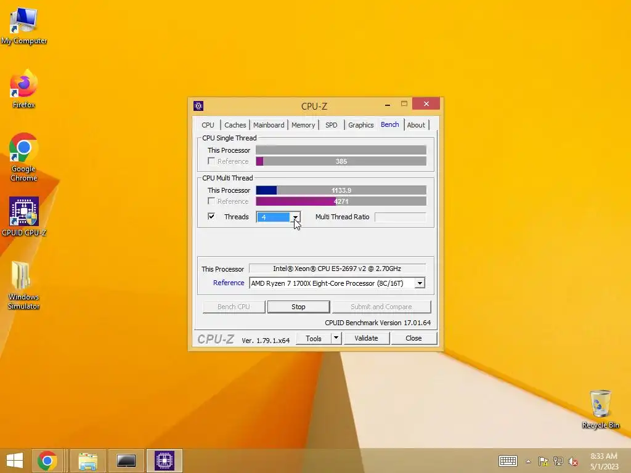This screenshot has height=473, width=631.
Task: Select the Bench tab
Action: point(390,124)
